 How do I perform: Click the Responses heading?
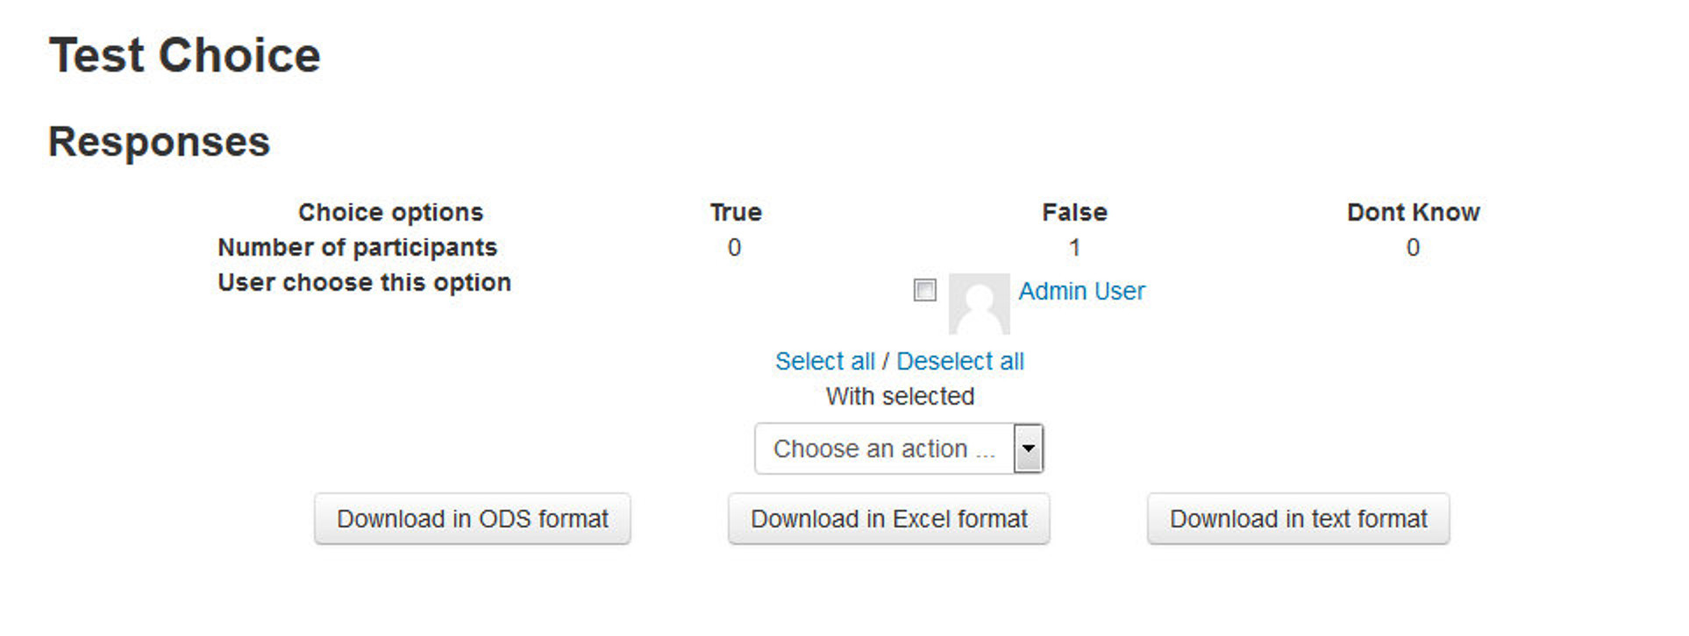click(x=160, y=140)
